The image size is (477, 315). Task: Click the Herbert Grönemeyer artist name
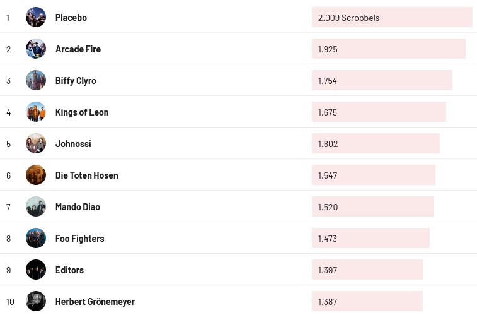95,302
